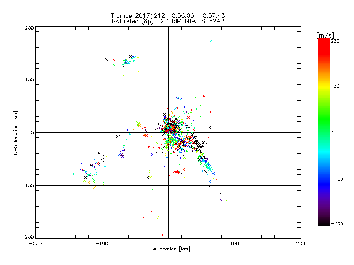Click the color bar's bottom label "-200"
The width and height of the screenshot is (354, 265).
(x=337, y=223)
